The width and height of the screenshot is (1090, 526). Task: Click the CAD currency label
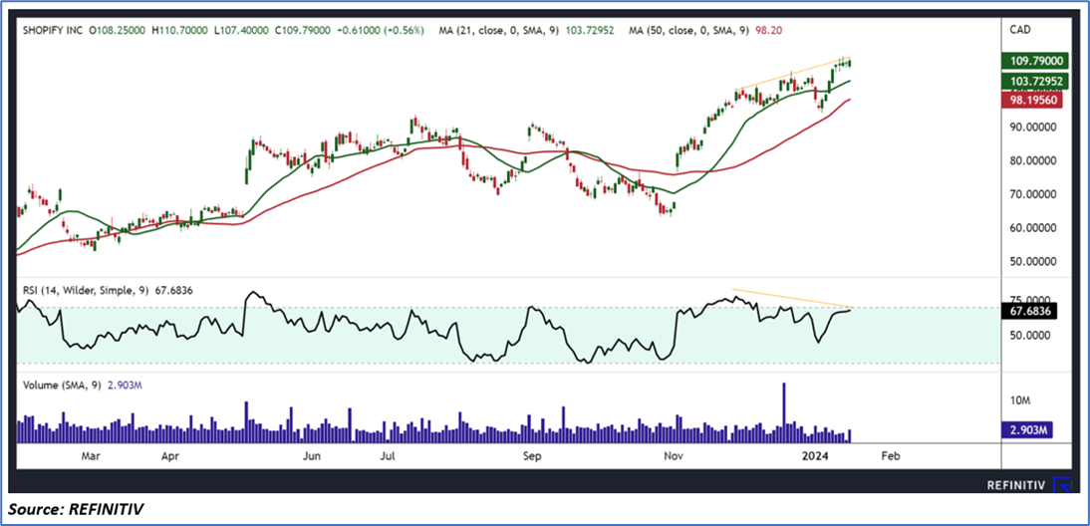tap(1021, 29)
